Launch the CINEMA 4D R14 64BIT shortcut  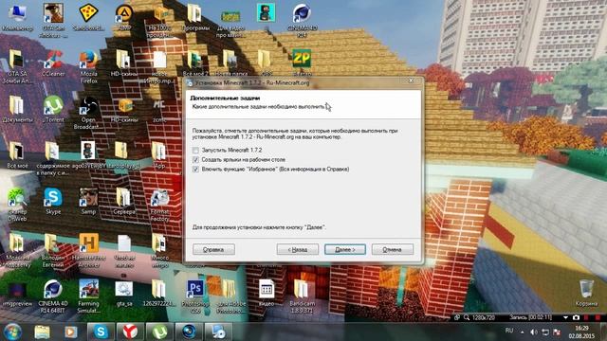(53, 296)
